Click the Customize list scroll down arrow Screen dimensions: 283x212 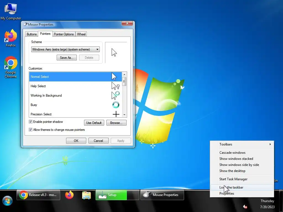(x=124, y=115)
